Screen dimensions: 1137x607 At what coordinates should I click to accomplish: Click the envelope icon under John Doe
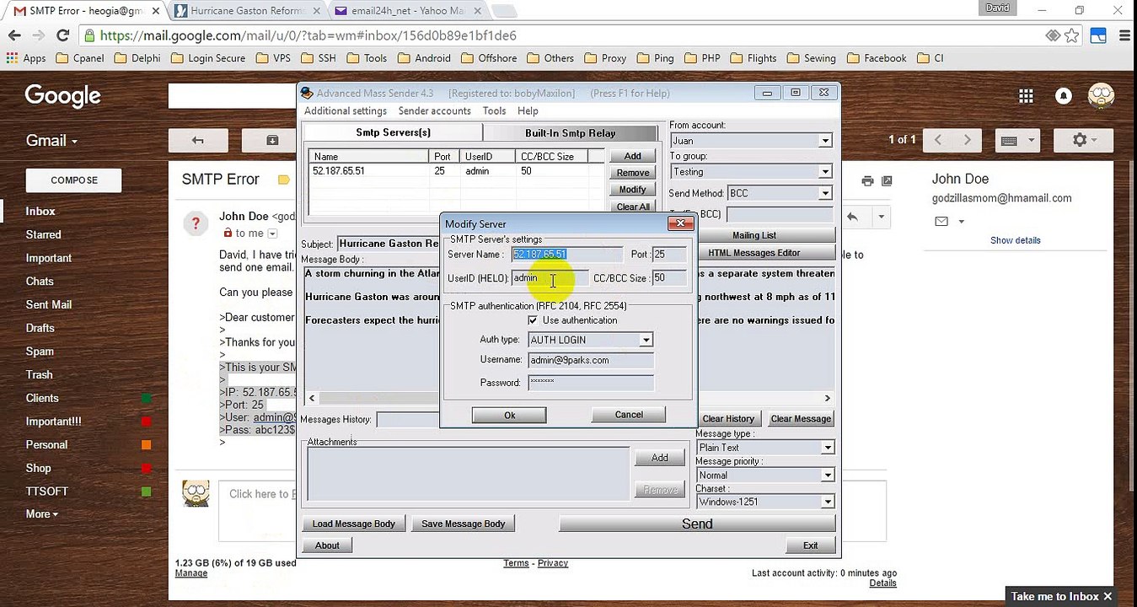941,222
